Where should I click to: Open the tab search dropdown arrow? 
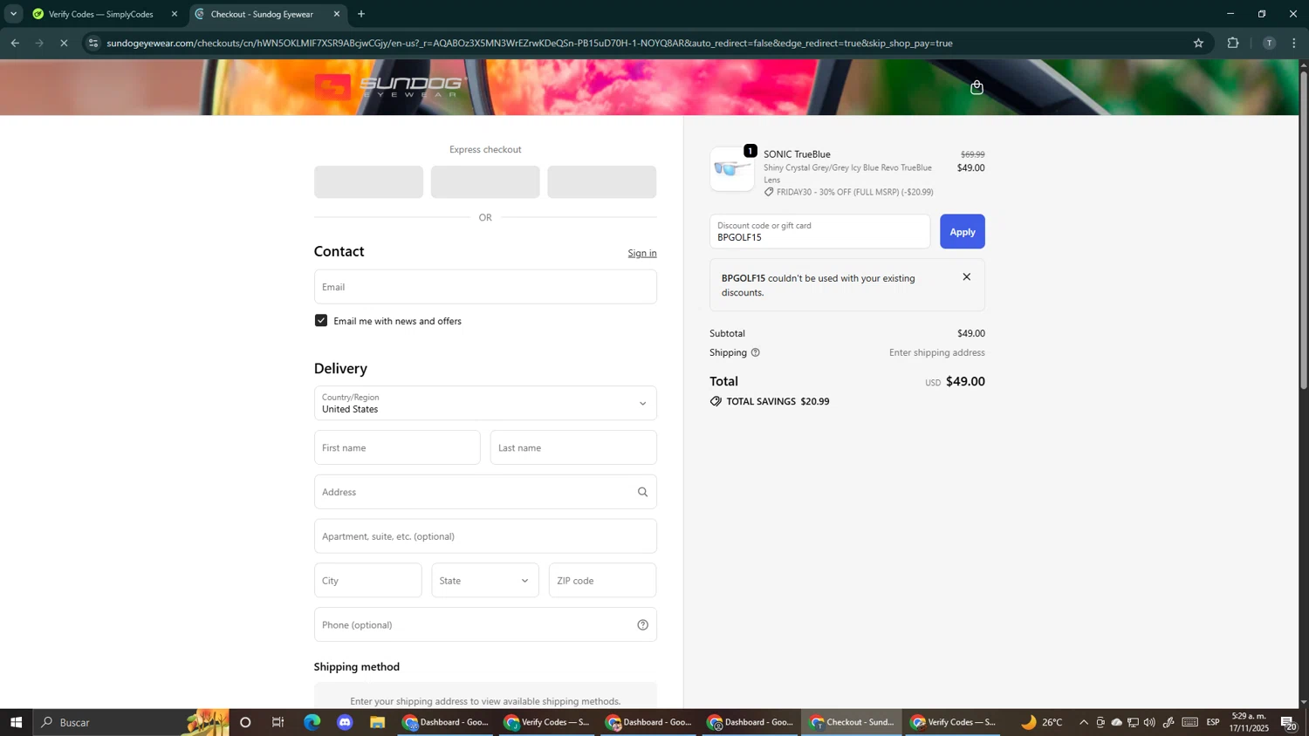(13, 14)
